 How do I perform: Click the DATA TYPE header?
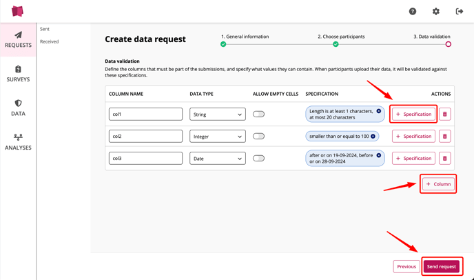tap(201, 94)
